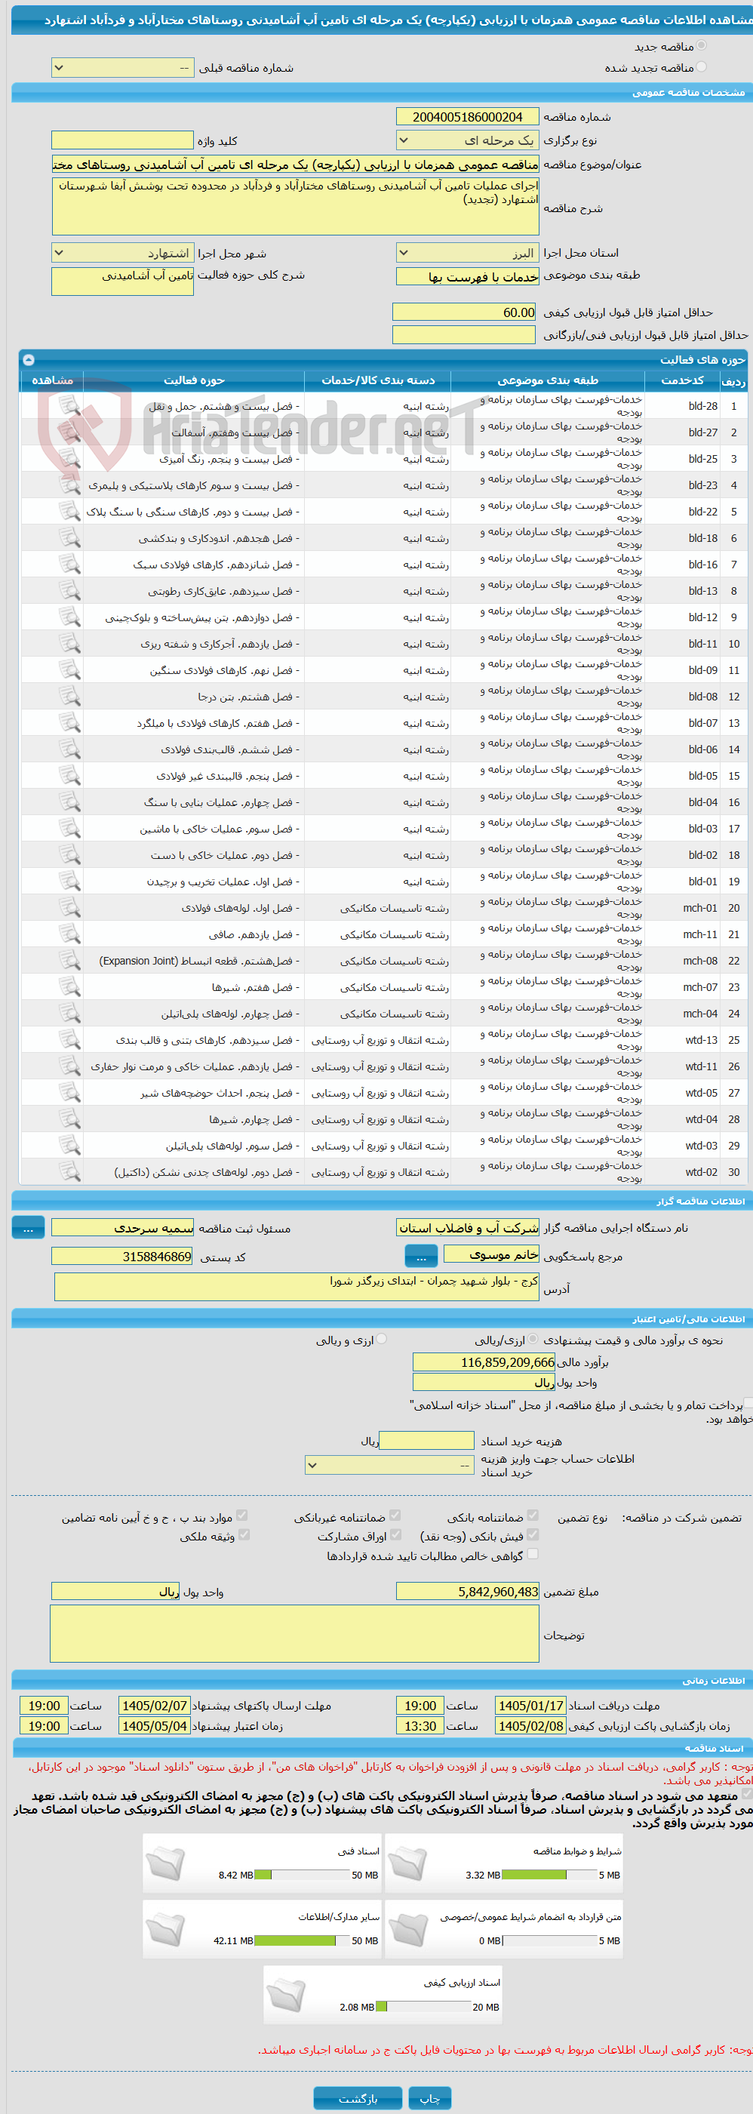
Task: Open the نوع برگزاری dropdown
Action: [x=468, y=140]
